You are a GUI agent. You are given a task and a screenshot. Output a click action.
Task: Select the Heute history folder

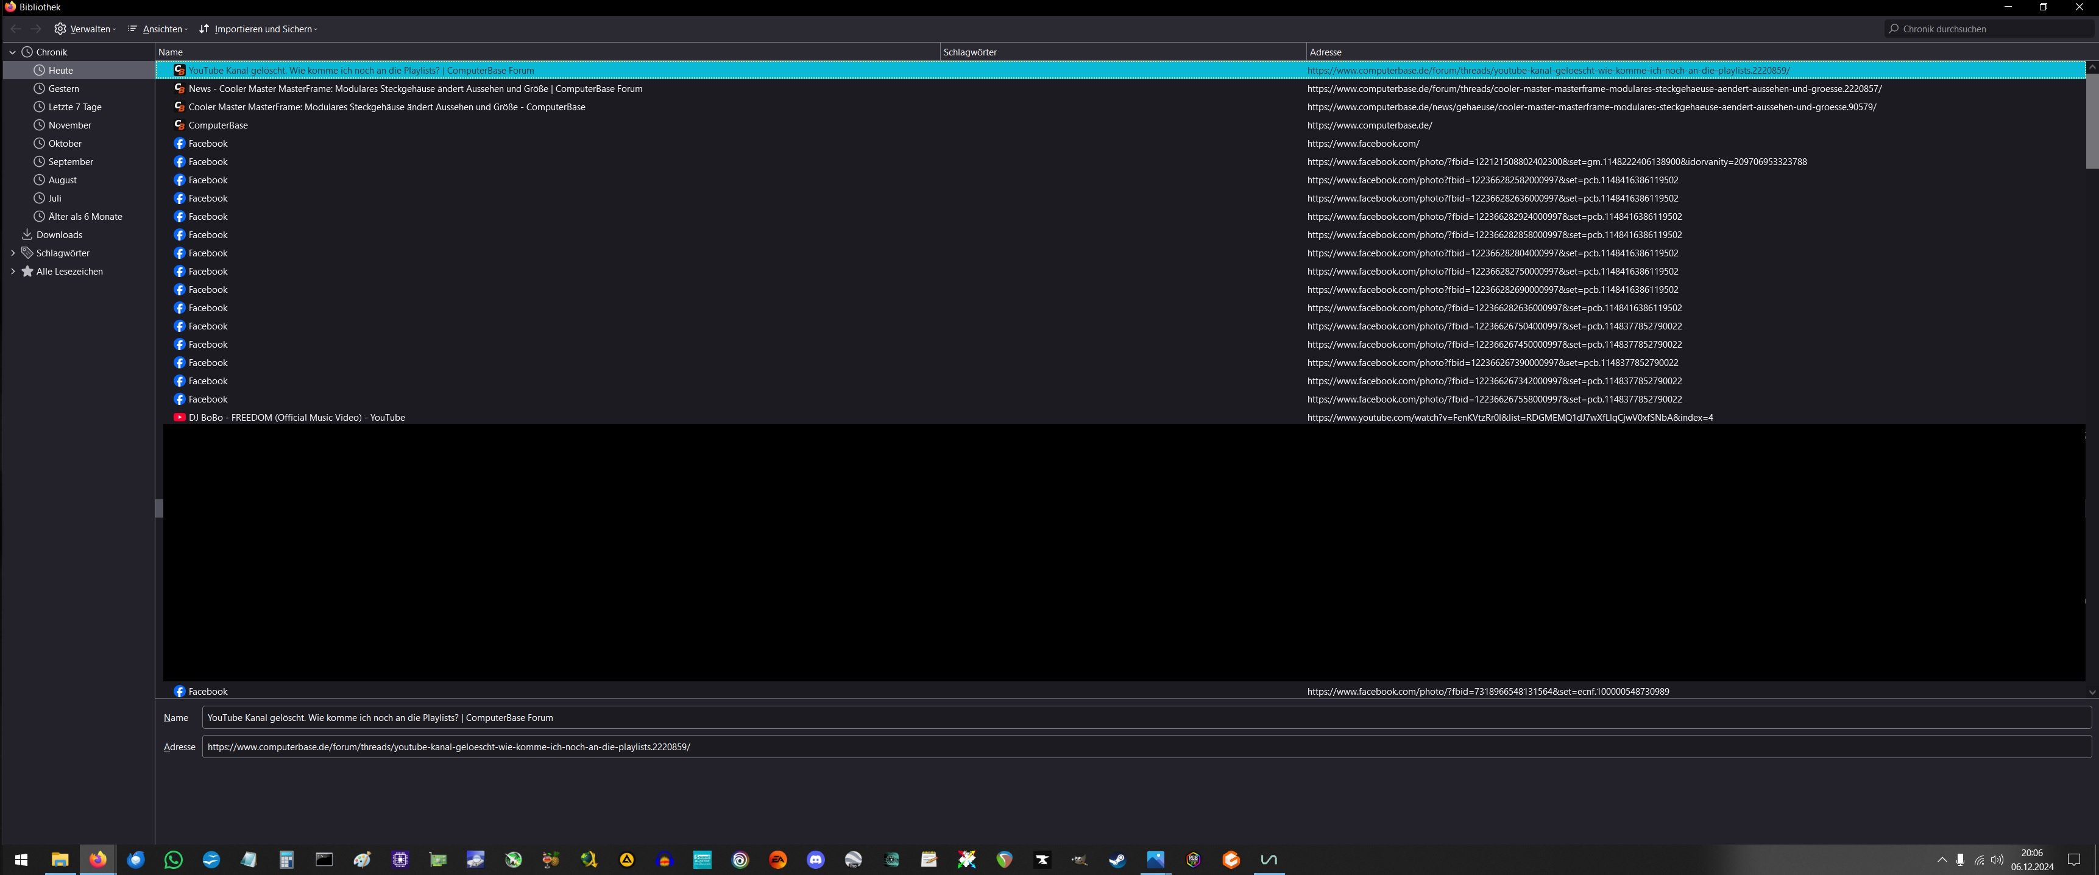click(x=60, y=70)
